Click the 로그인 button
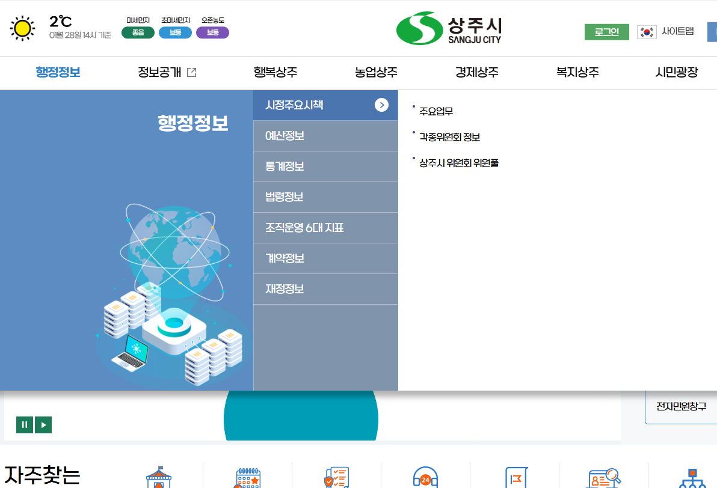The width and height of the screenshot is (717, 488). pyautogui.click(x=607, y=32)
